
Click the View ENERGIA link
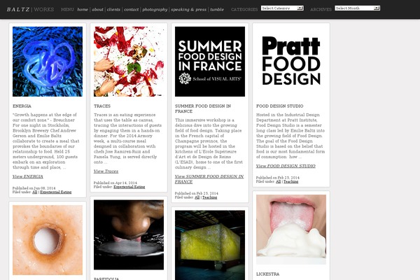[x=27, y=176]
